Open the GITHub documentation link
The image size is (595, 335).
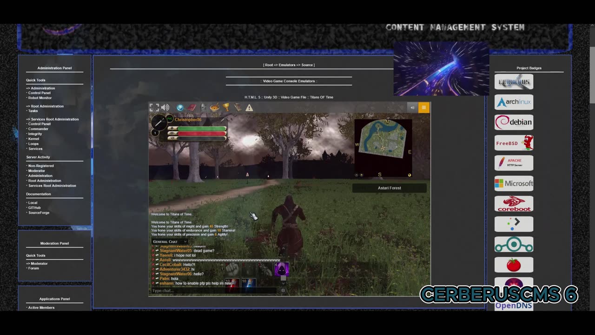[x=34, y=208]
